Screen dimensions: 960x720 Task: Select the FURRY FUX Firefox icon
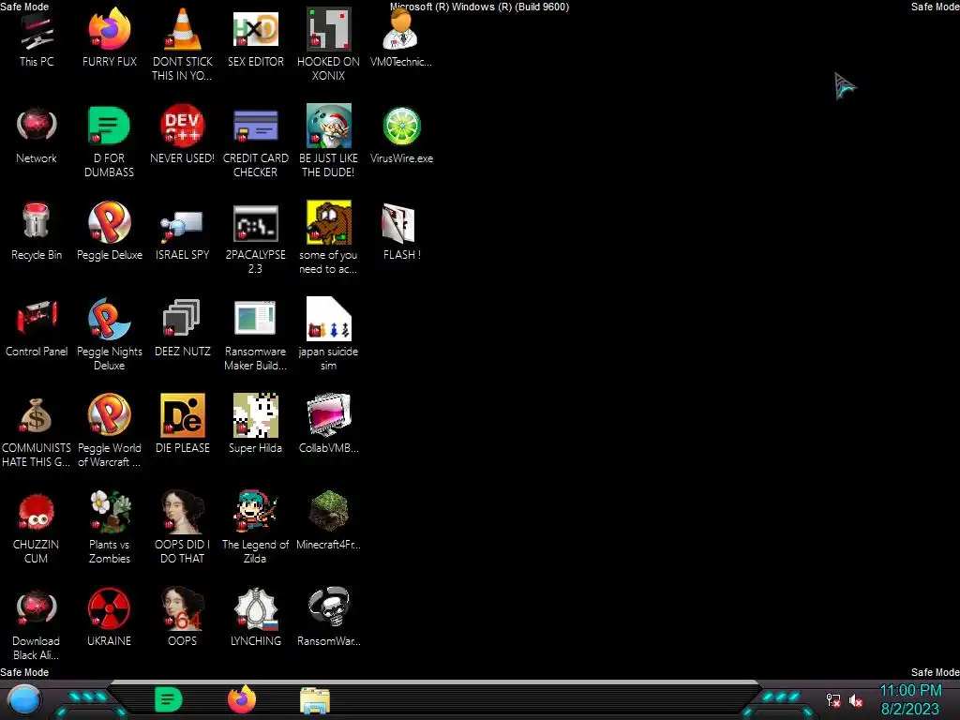109,29
